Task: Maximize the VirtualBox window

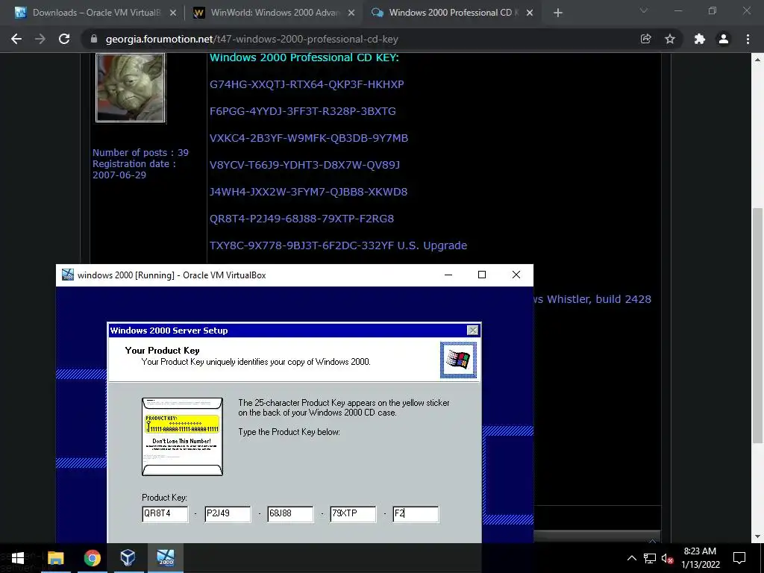Action: (x=482, y=275)
